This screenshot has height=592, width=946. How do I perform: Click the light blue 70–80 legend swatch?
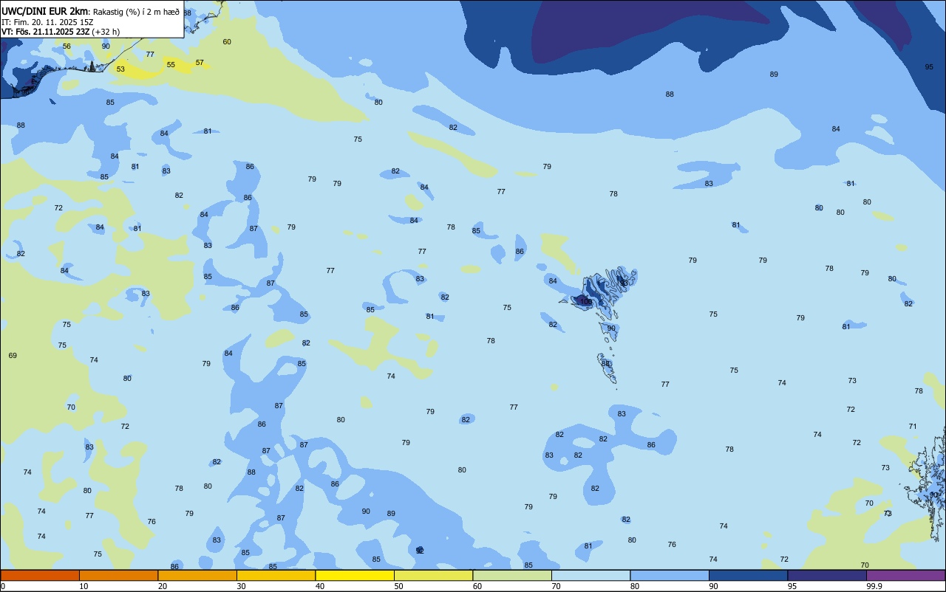pyautogui.click(x=591, y=575)
